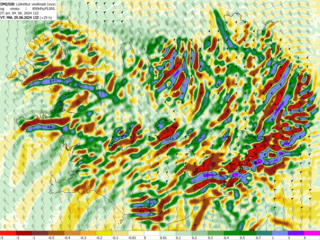
Task: Click the '-0.5' legend tick label
Action: tap(51, 238)
